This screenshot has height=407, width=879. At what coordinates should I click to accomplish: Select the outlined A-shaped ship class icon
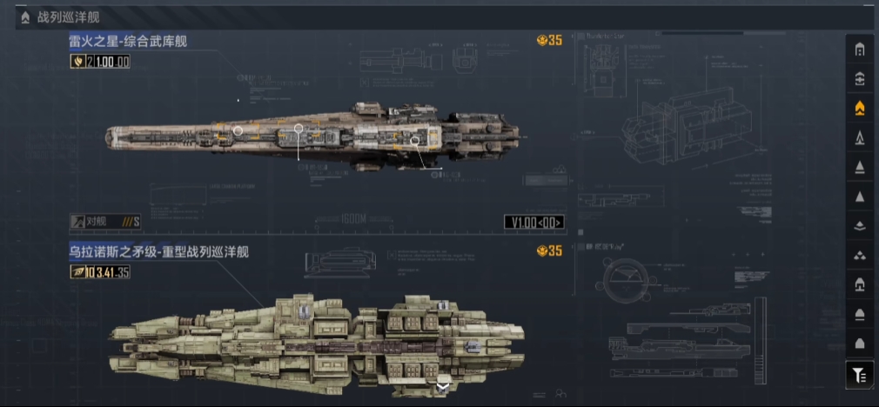point(859,137)
